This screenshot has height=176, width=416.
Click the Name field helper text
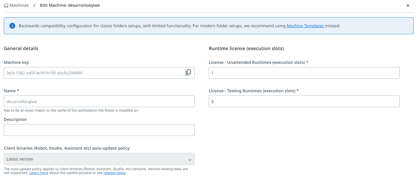pyautogui.click(x=71, y=110)
